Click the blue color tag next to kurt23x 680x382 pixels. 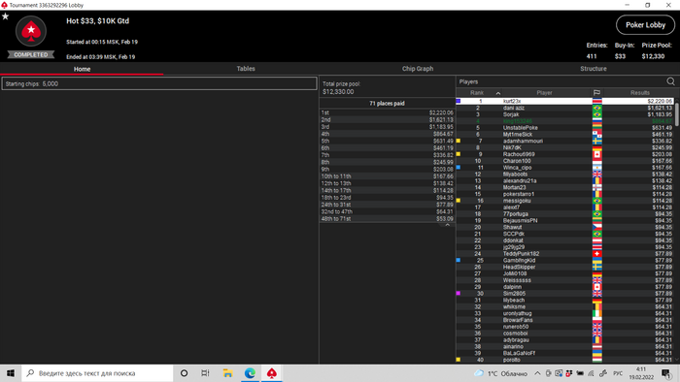pos(458,101)
